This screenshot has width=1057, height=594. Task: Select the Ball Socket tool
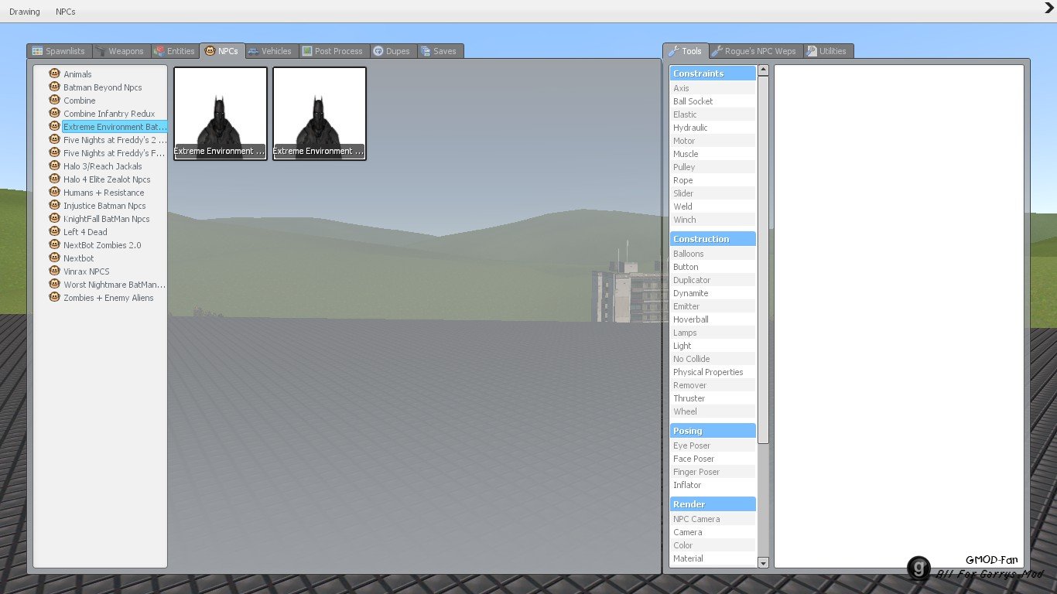pyautogui.click(x=713, y=101)
